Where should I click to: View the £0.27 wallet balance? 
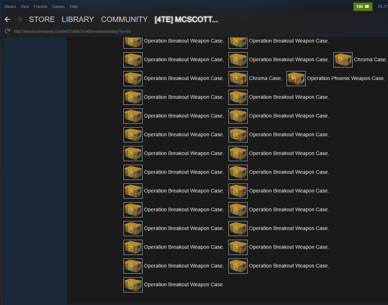pos(382,6)
